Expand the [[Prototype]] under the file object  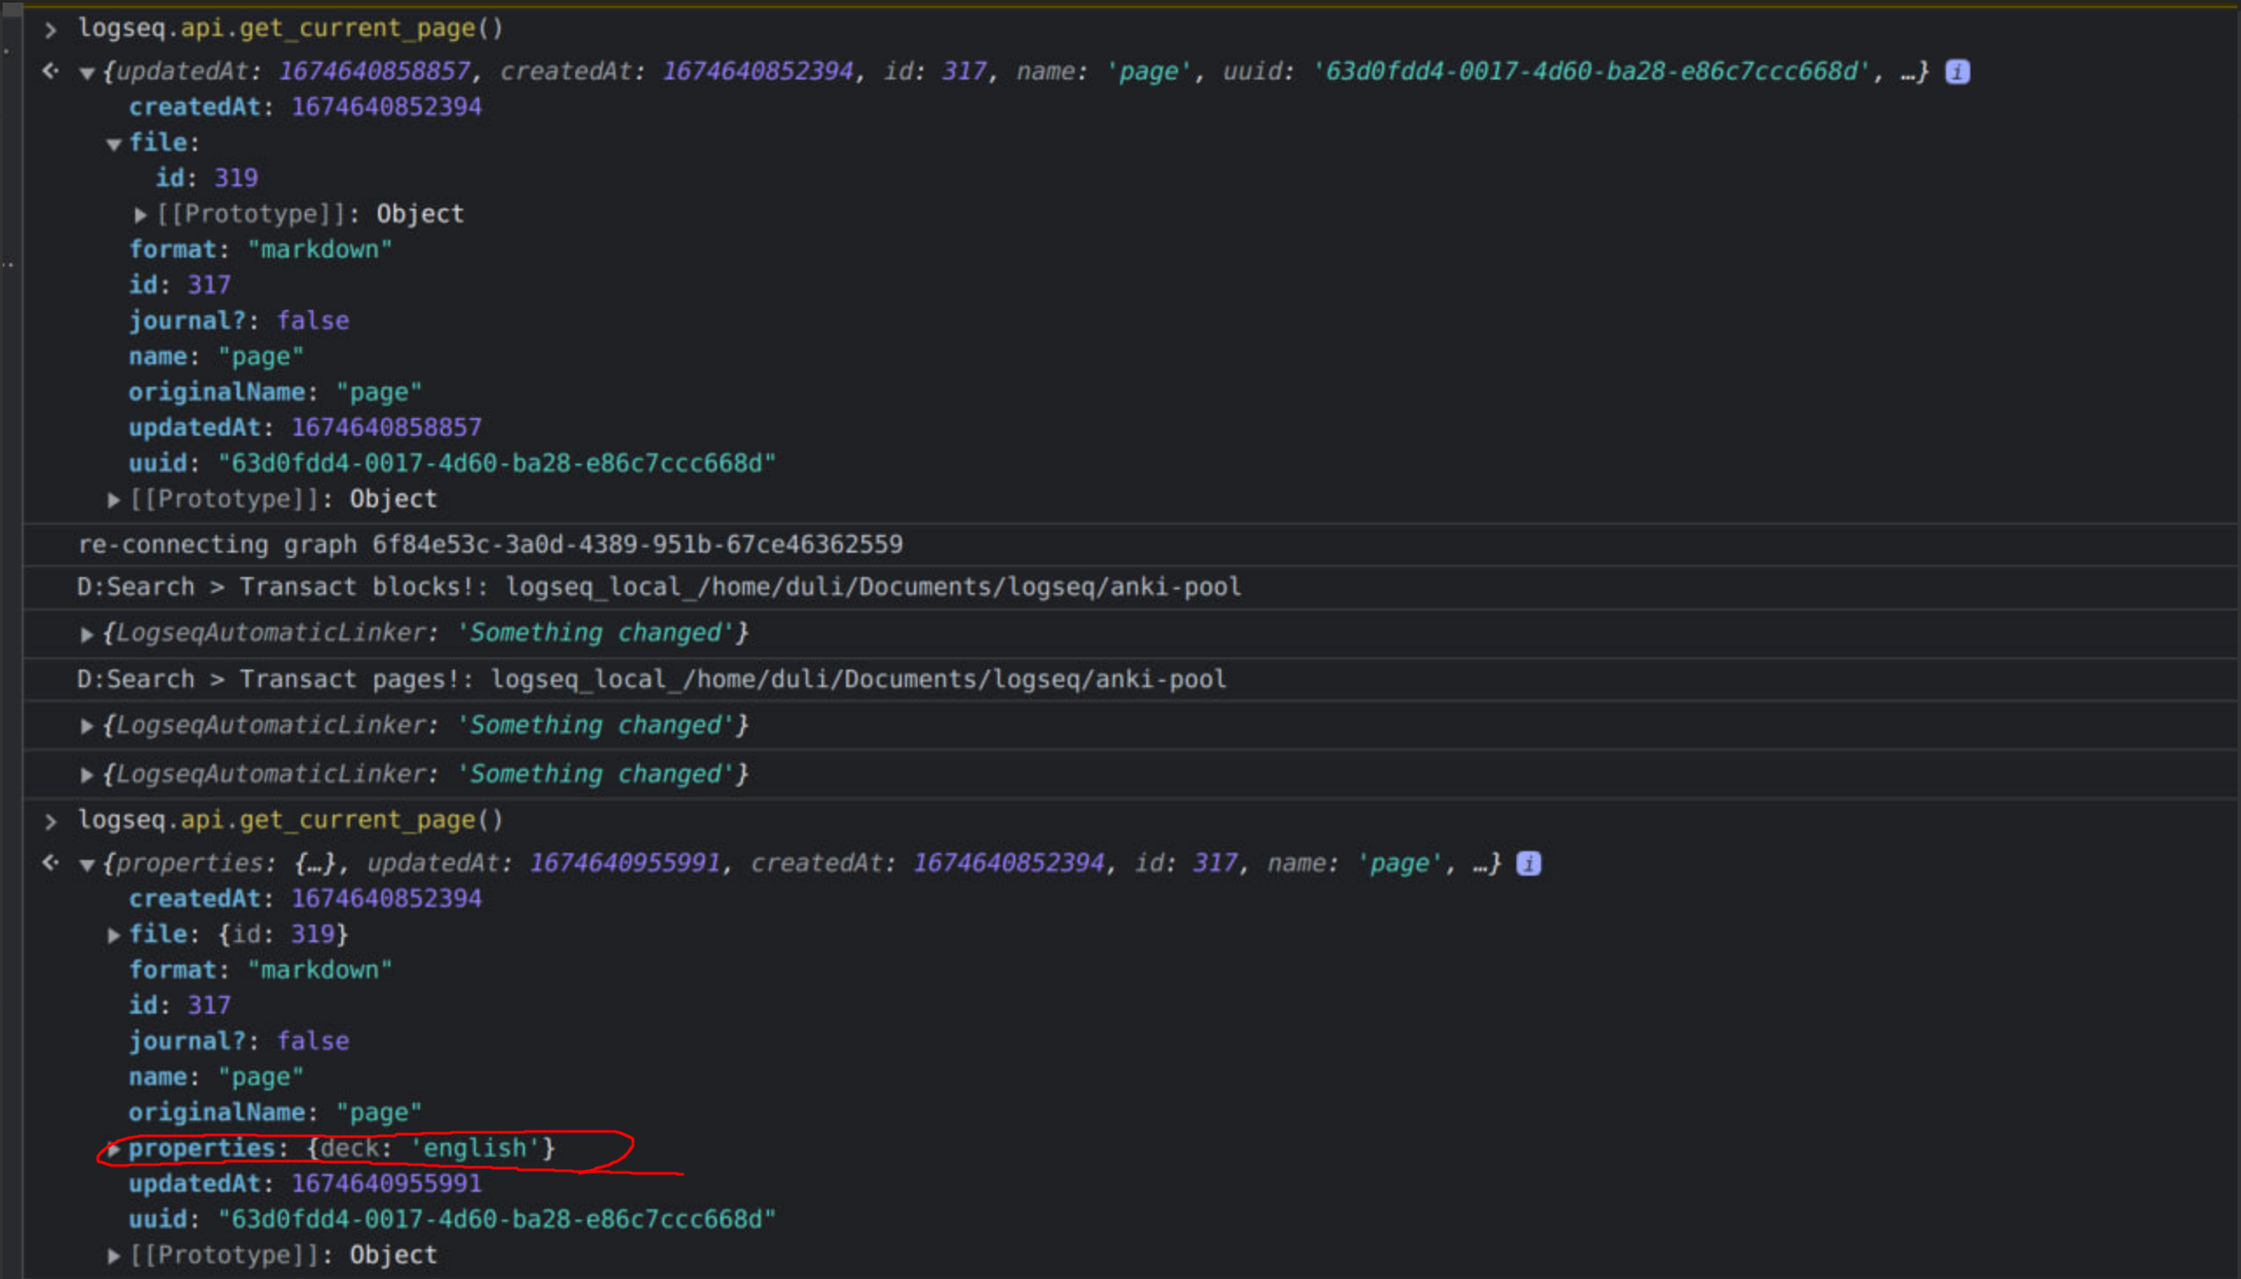[x=141, y=214]
